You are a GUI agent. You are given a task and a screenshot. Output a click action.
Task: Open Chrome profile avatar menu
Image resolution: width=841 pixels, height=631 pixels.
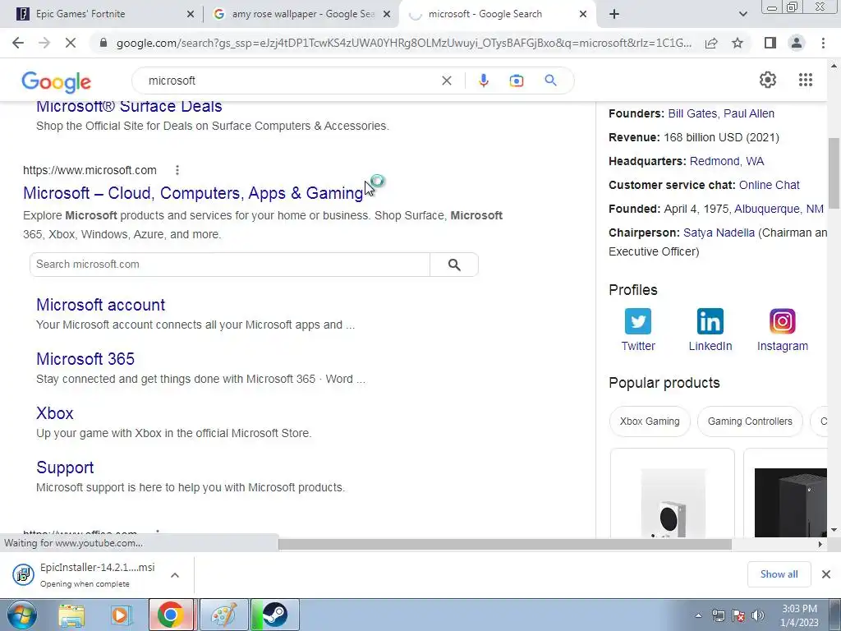(x=797, y=43)
